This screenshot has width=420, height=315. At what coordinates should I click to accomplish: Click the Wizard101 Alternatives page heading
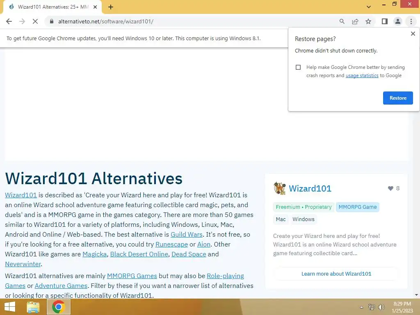tap(94, 178)
